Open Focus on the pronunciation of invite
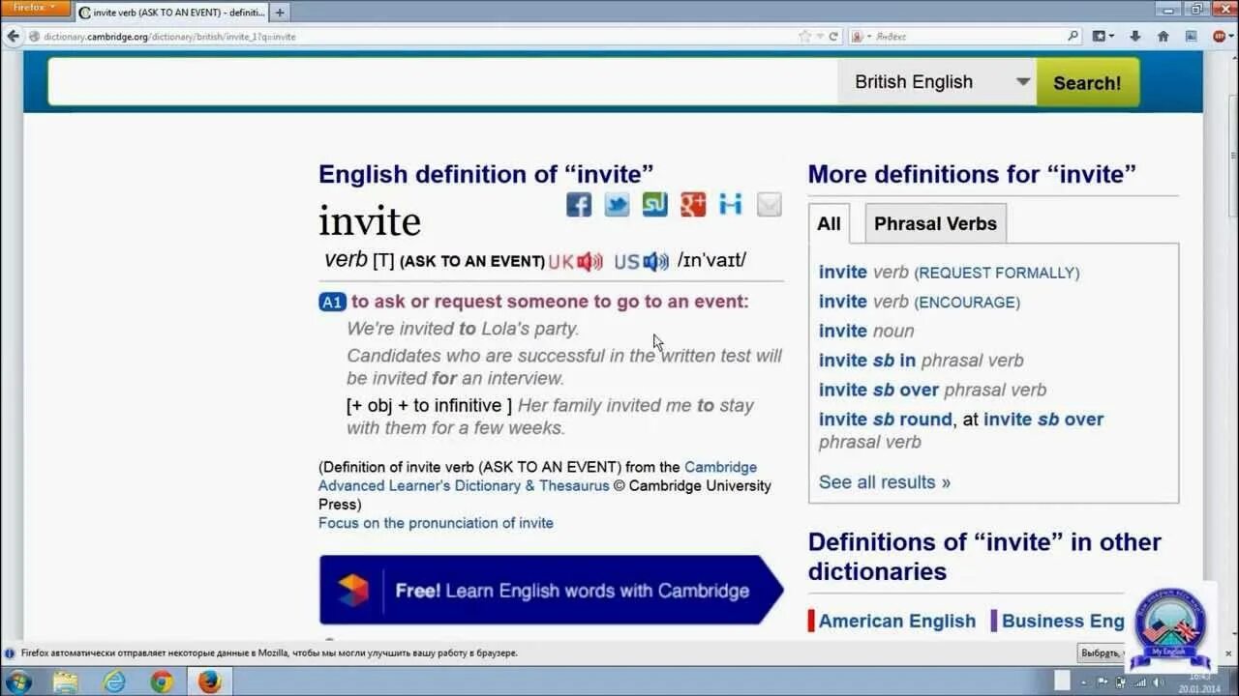This screenshot has height=696, width=1239. (436, 523)
